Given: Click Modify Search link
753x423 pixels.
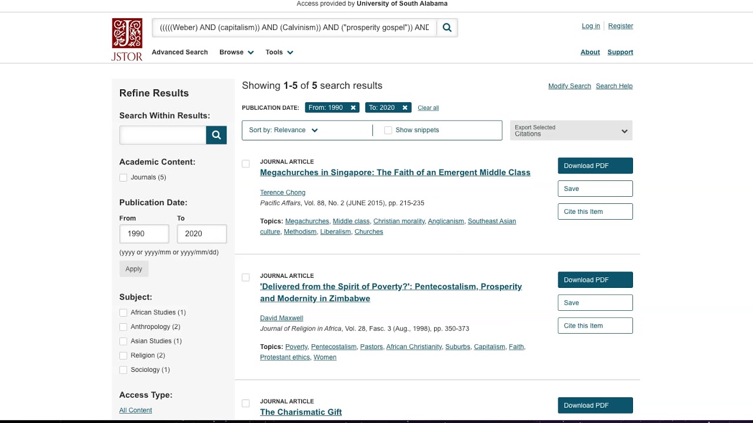Looking at the screenshot, I should point(569,86).
